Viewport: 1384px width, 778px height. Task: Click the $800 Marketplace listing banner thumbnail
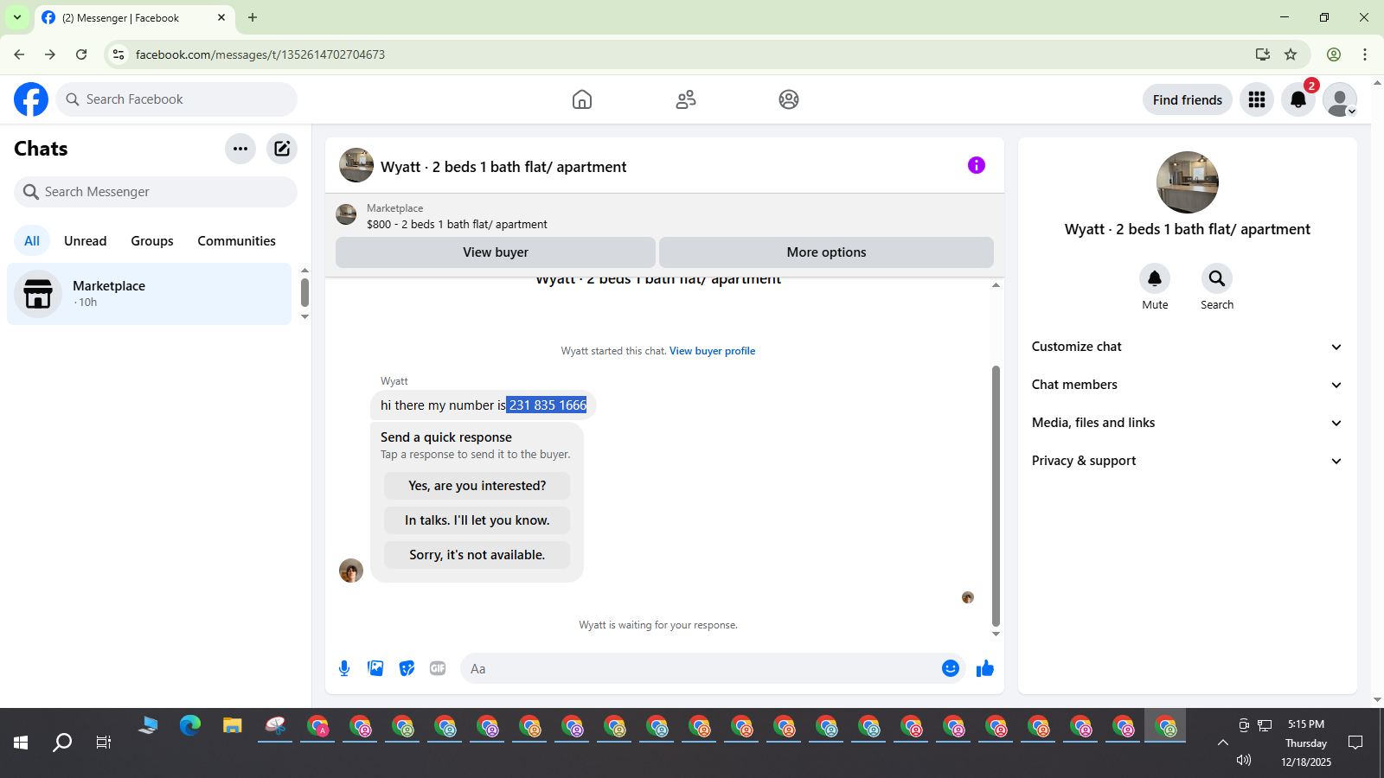click(x=346, y=214)
